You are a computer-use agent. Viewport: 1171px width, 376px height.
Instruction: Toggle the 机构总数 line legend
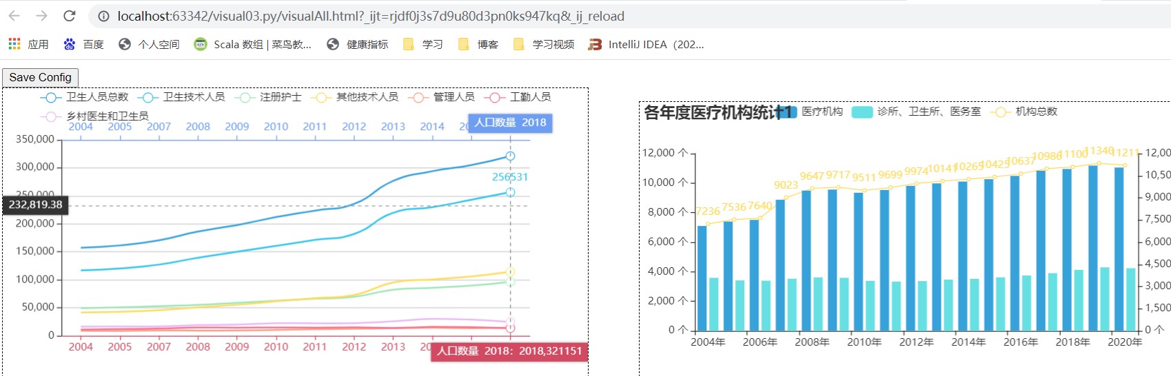[1024, 112]
